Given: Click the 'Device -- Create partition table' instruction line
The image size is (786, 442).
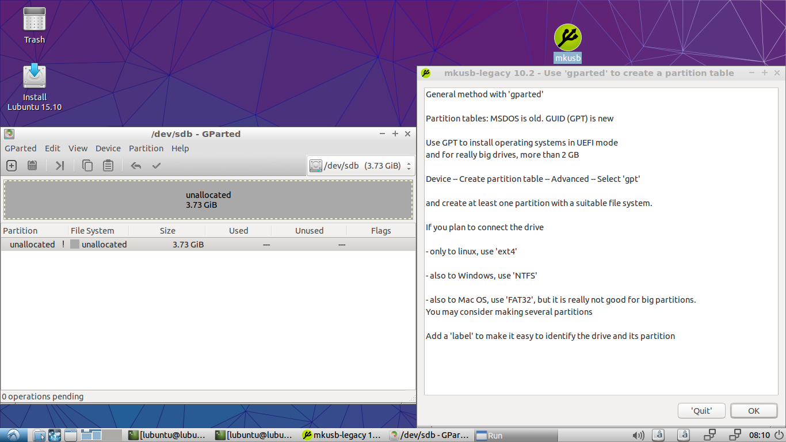Looking at the screenshot, I should pos(533,179).
